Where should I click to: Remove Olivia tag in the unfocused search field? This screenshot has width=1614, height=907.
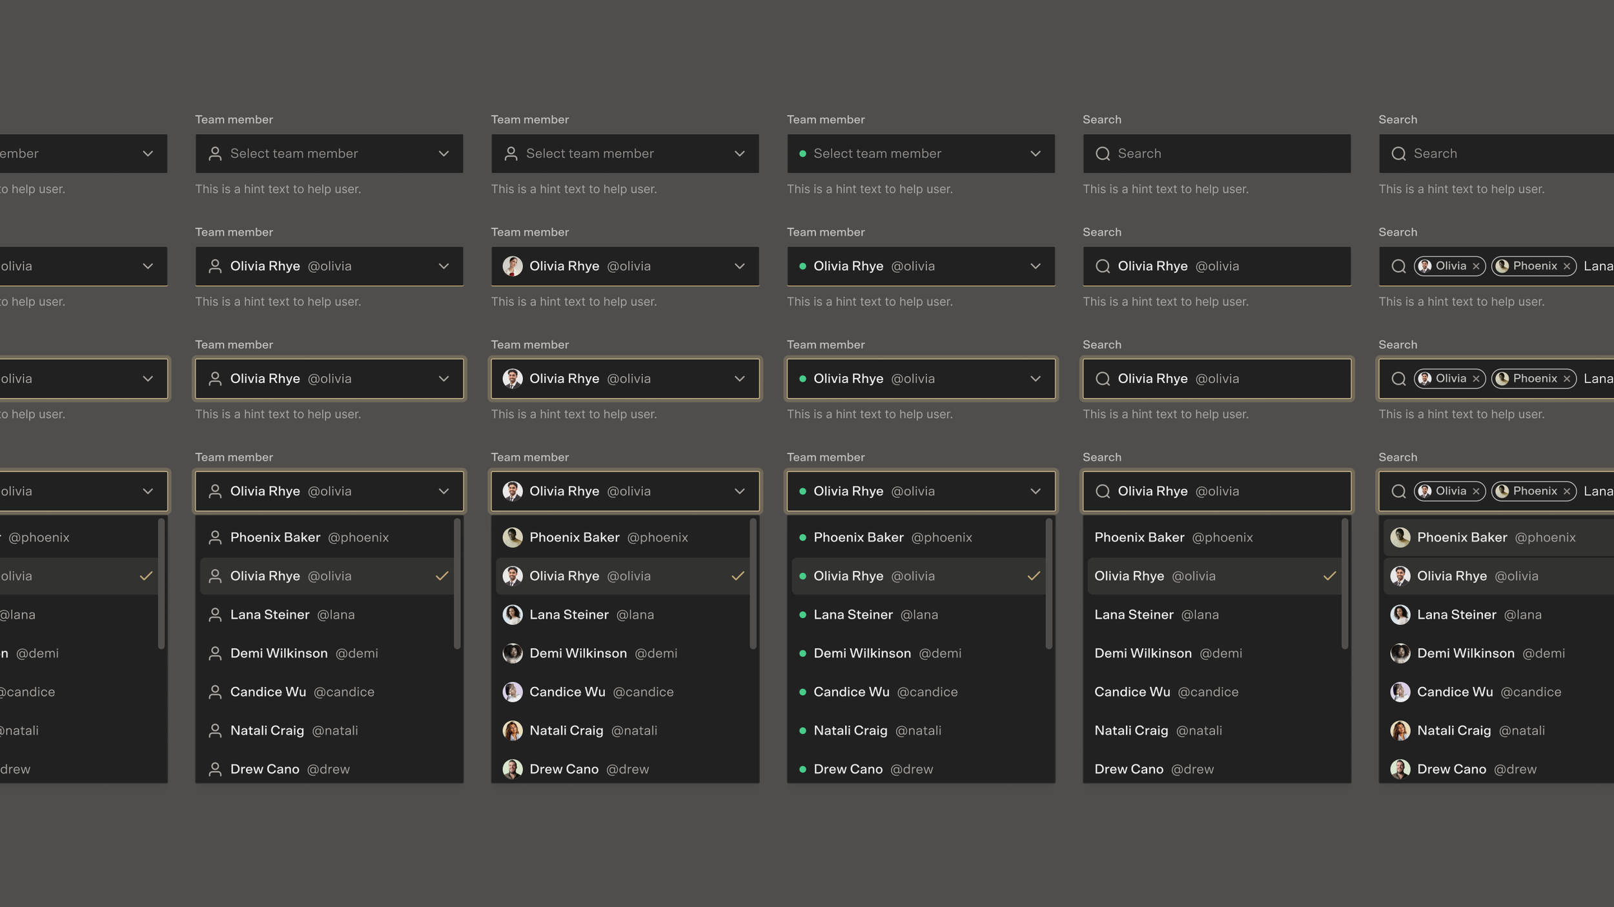(1476, 266)
